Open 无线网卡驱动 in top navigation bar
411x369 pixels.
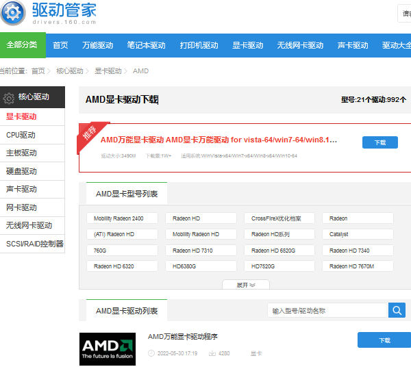pyautogui.click(x=300, y=45)
